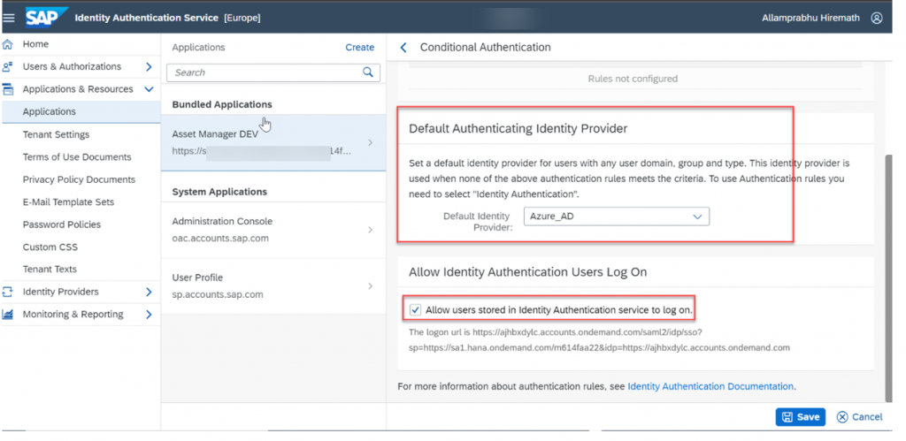
Task: Open the hamburger navigation menu
Action: coord(9,18)
